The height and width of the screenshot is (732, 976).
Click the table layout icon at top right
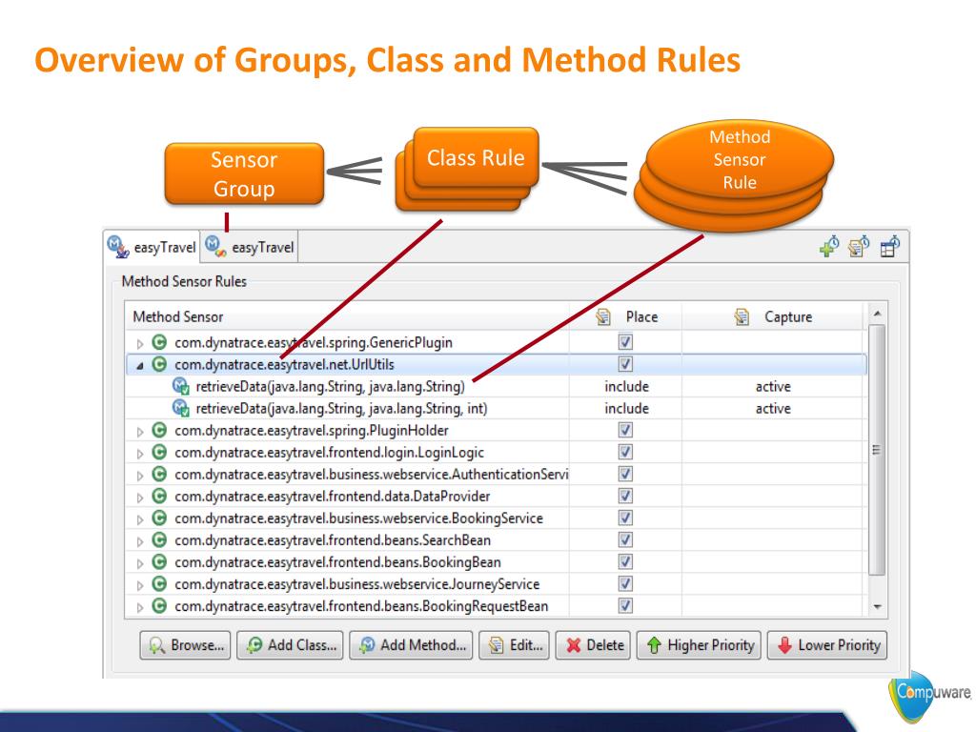click(x=889, y=246)
